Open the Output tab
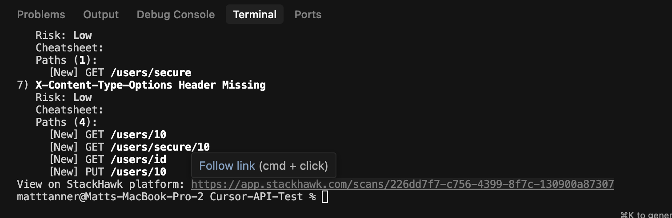Image resolution: width=672 pixels, height=218 pixels. coord(101,15)
